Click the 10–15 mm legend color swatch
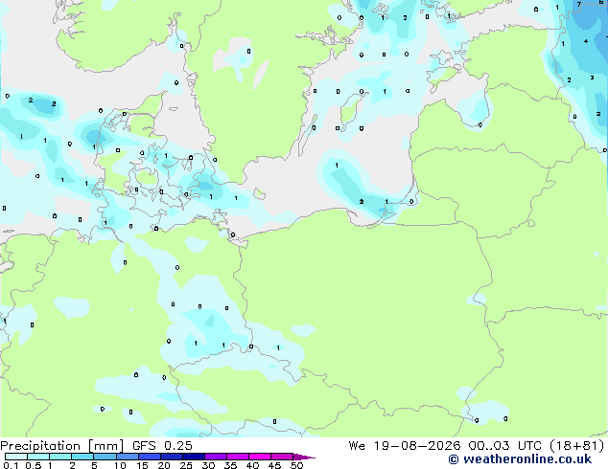The image size is (608, 469). (x=128, y=457)
